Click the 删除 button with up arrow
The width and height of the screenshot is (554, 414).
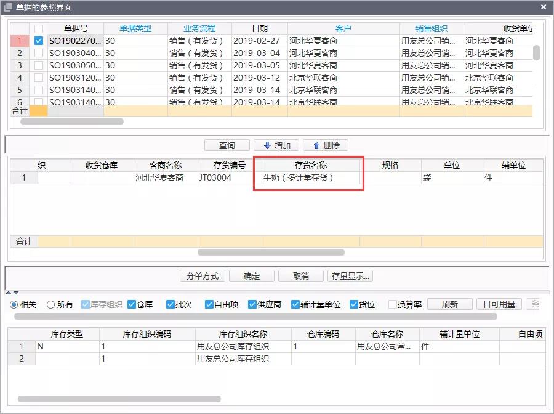[326, 145]
